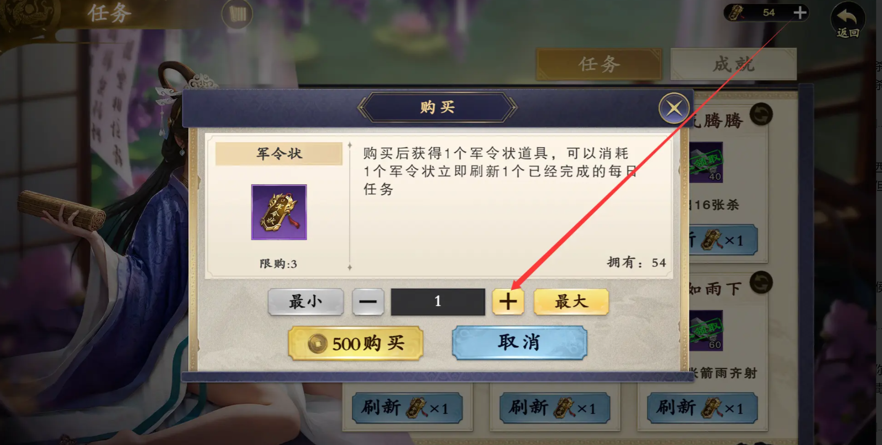Click the bottom-middle 刷新 ×1 button
Screen dimensions: 882x445
(555, 408)
